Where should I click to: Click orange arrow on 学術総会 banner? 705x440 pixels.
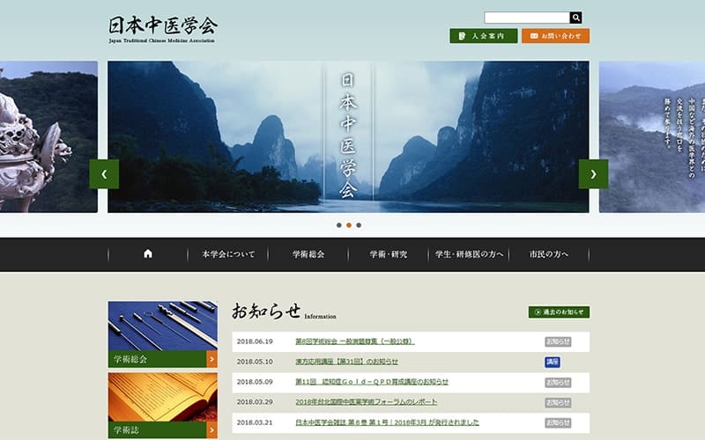coord(211,359)
